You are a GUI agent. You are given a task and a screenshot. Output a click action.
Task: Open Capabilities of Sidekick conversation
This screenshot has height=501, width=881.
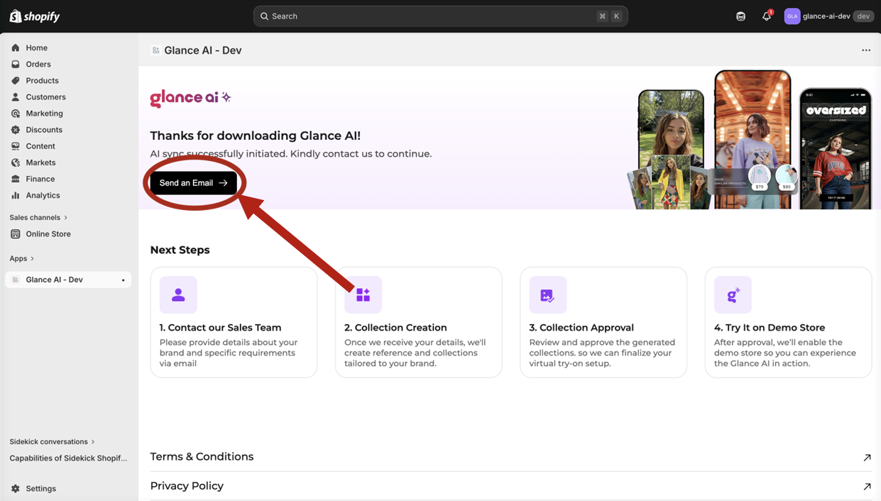[x=68, y=458]
